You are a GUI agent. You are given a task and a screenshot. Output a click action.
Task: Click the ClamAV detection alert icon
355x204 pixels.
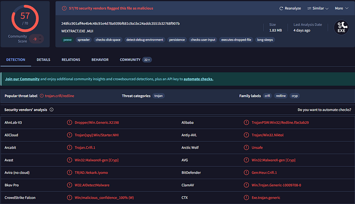[246, 185]
